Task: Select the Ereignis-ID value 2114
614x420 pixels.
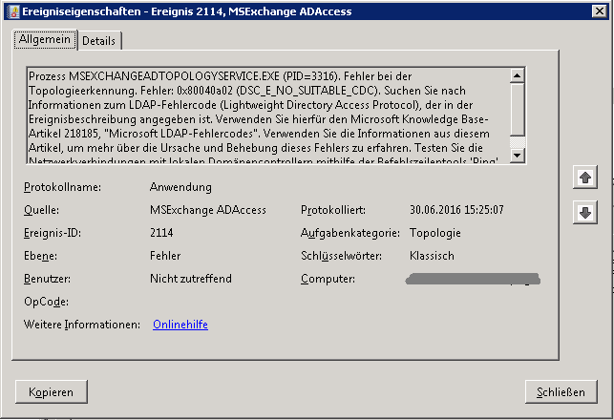Action: pyautogui.click(x=161, y=233)
